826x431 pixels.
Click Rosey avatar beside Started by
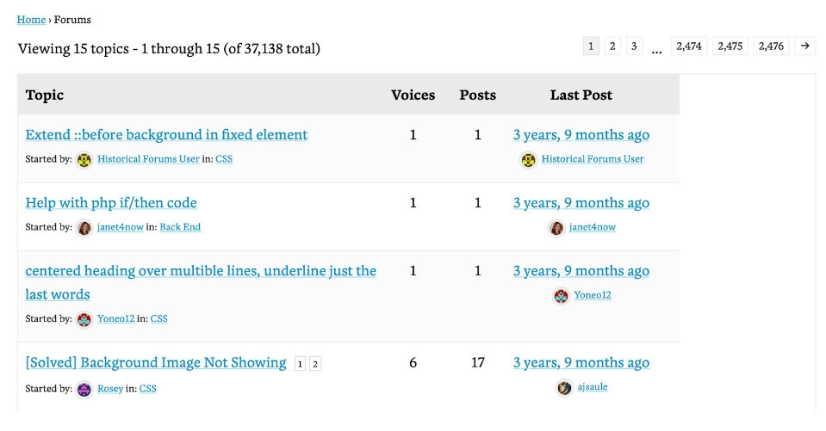click(x=84, y=389)
